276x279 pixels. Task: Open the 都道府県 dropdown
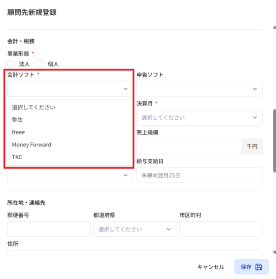coord(135,229)
